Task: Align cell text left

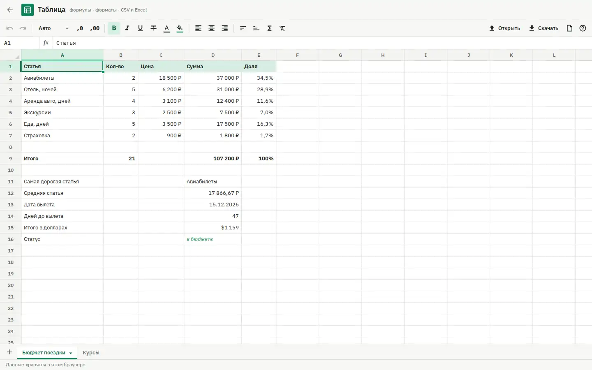Action: [x=198, y=28]
